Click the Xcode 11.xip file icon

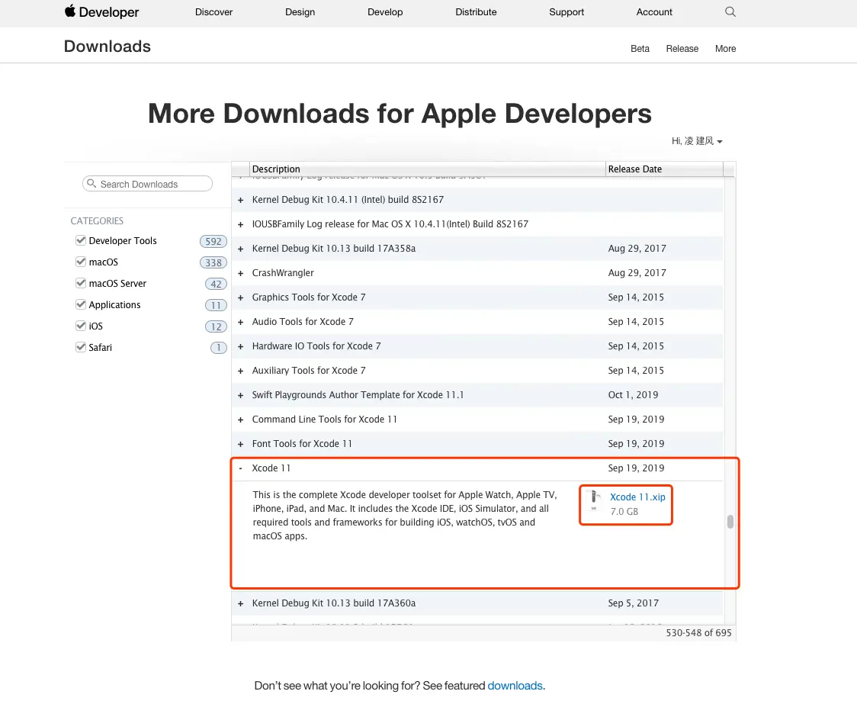(593, 500)
